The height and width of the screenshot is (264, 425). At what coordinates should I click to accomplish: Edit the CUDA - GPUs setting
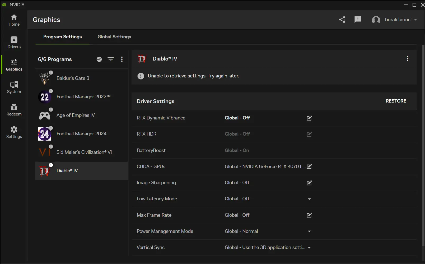pos(309,166)
